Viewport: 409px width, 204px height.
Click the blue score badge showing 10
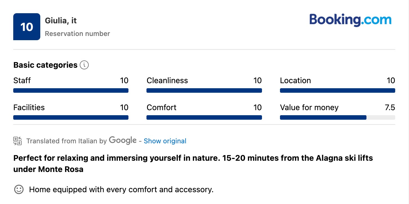(x=27, y=27)
